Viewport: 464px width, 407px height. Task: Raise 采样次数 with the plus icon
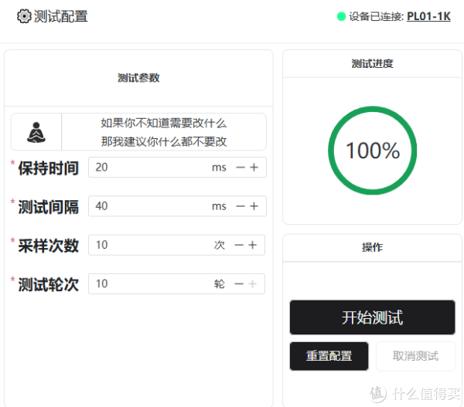[x=254, y=245]
